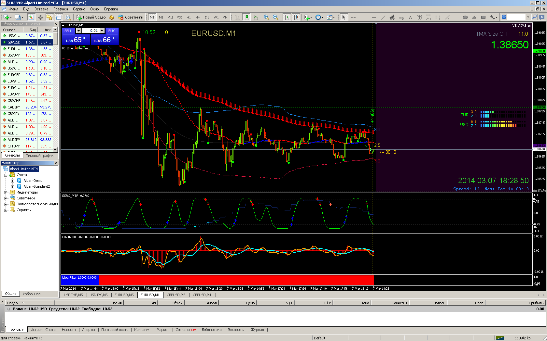The height and width of the screenshot is (341, 547).
Task: Toggle the Navigator folder-star icon
Action: pyautogui.click(x=49, y=17)
